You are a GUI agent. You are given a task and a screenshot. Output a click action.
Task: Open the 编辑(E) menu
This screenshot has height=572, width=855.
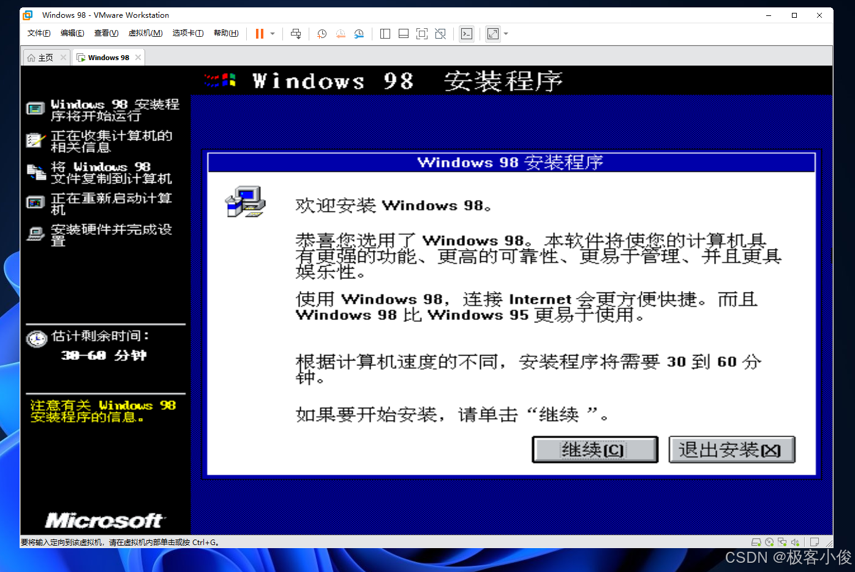pos(72,33)
